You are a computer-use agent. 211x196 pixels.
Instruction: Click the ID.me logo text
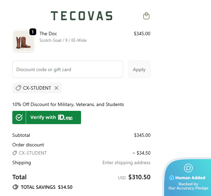(x=65, y=117)
